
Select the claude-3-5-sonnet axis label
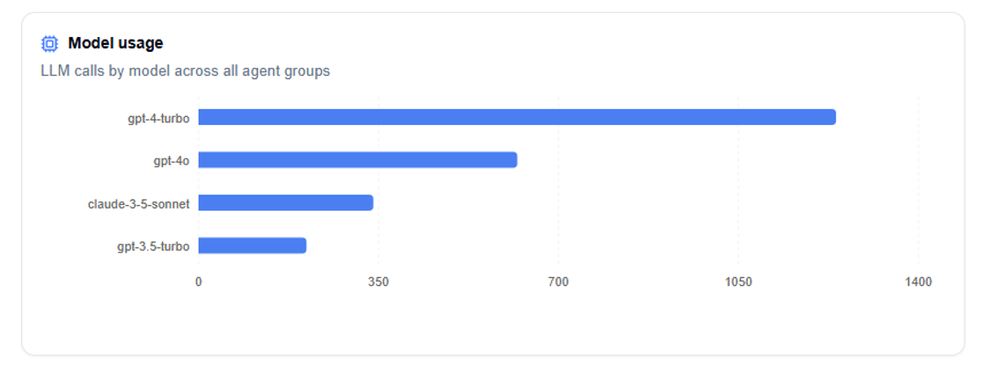coord(138,204)
